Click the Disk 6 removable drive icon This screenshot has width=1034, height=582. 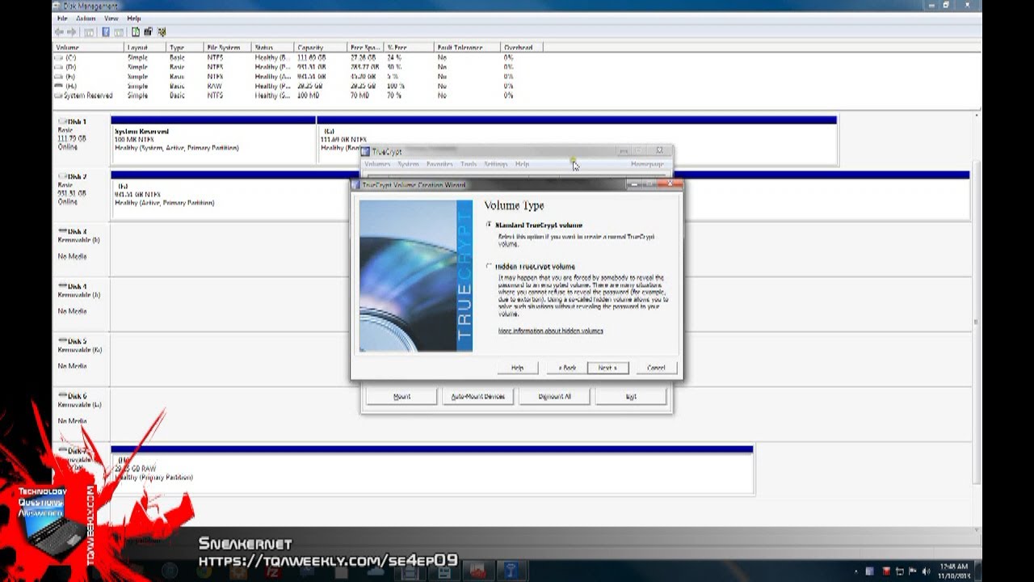[x=63, y=396]
